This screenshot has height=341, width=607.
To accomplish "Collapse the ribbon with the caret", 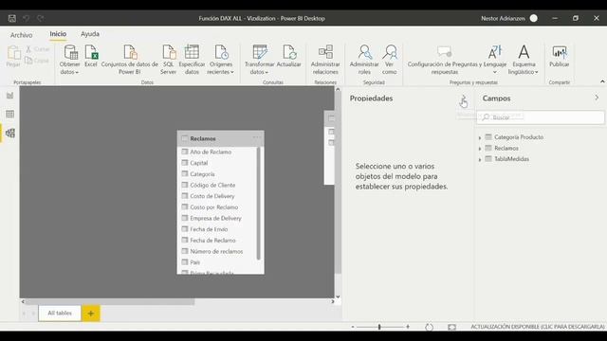I will (602, 81).
